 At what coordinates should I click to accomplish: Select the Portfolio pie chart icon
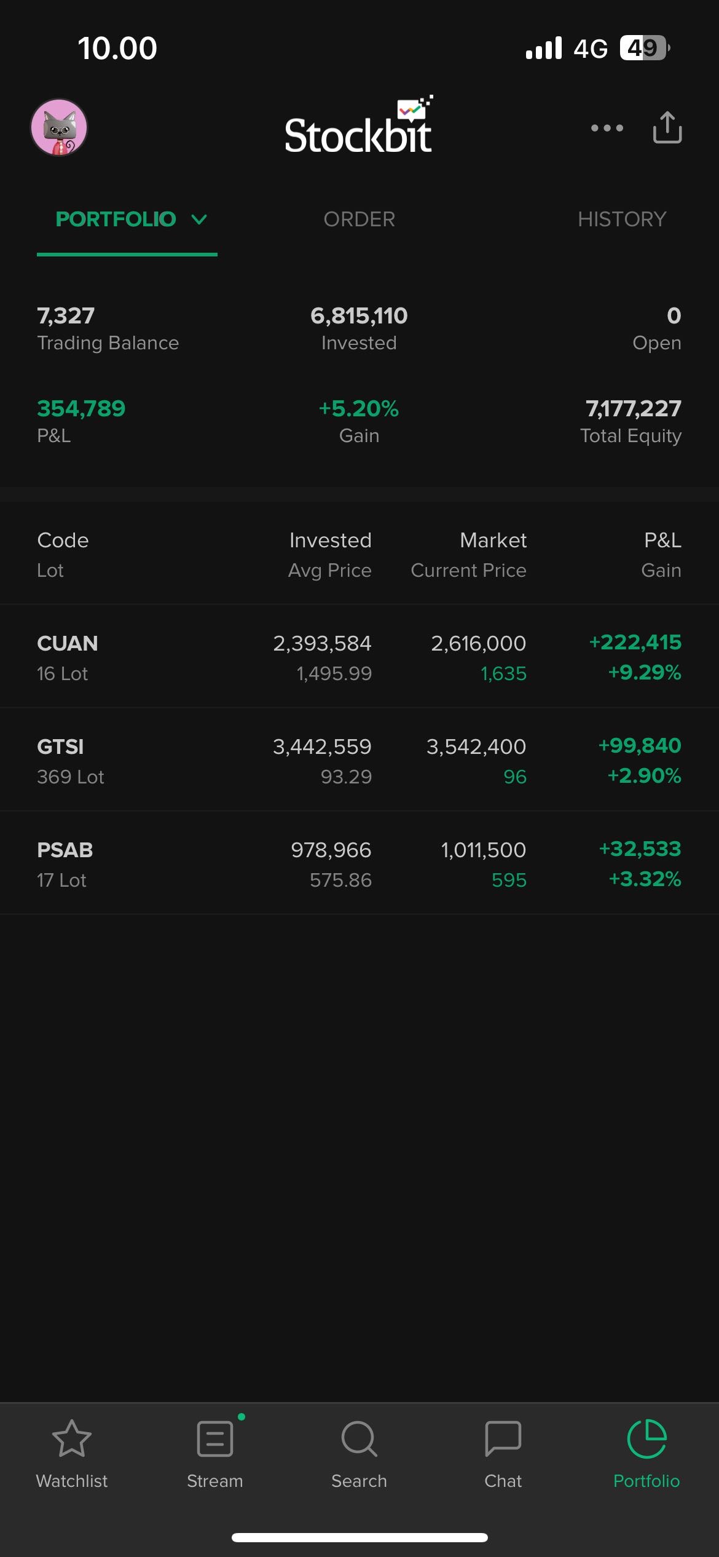(x=646, y=1439)
